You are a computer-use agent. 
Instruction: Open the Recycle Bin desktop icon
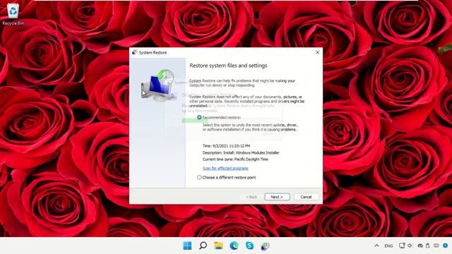click(x=13, y=14)
